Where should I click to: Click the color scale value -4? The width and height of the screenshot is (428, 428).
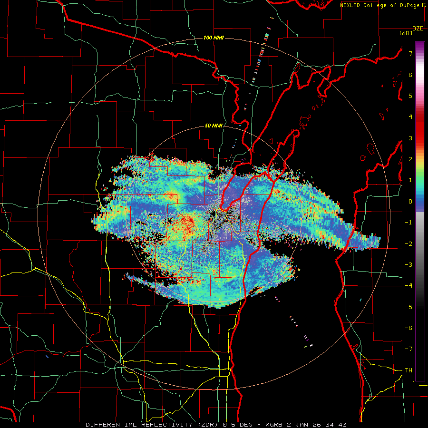click(409, 286)
